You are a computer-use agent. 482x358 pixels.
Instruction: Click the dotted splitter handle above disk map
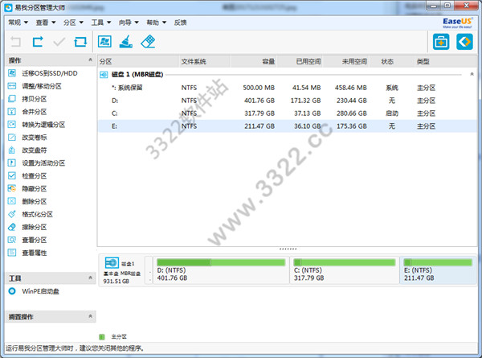click(288, 249)
